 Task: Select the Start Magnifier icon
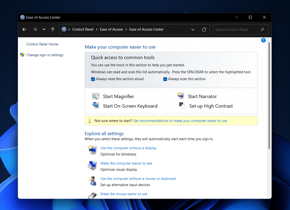(x=96, y=96)
